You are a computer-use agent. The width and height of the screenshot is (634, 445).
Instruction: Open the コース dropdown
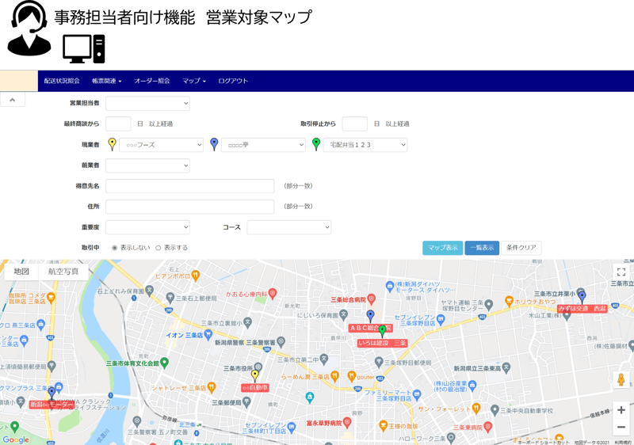(x=289, y=227)
